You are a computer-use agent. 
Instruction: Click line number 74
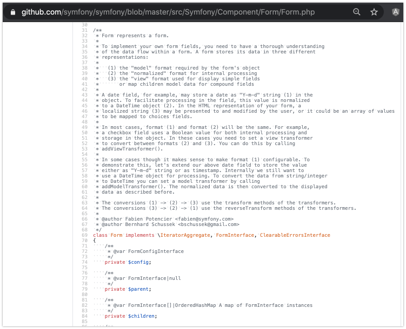[x=85, y=262]
